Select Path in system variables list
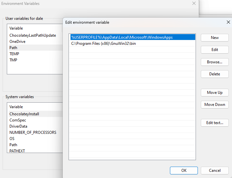This screenshot has width=232, height=178. (35, 145)
